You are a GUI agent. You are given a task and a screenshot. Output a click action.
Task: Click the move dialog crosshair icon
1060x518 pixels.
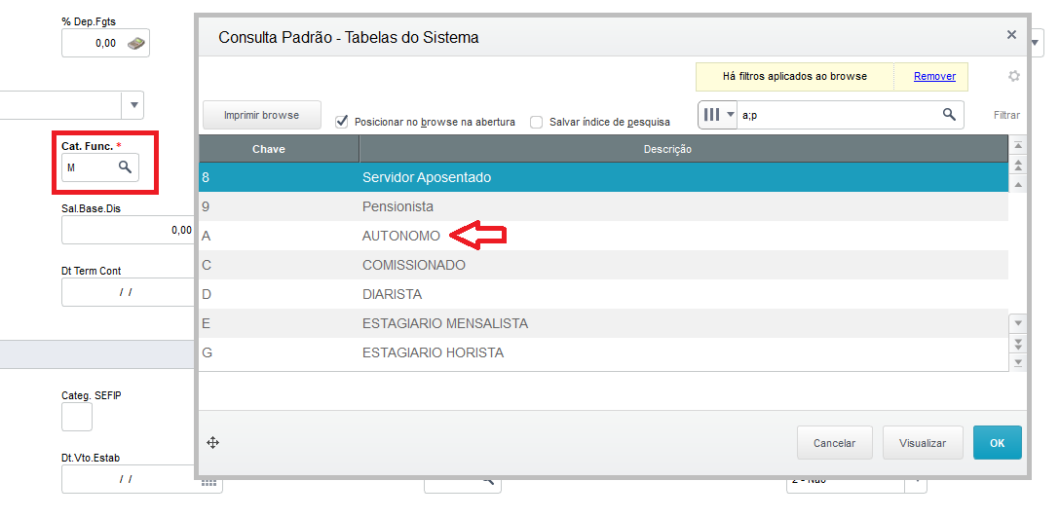coord(212,443)
